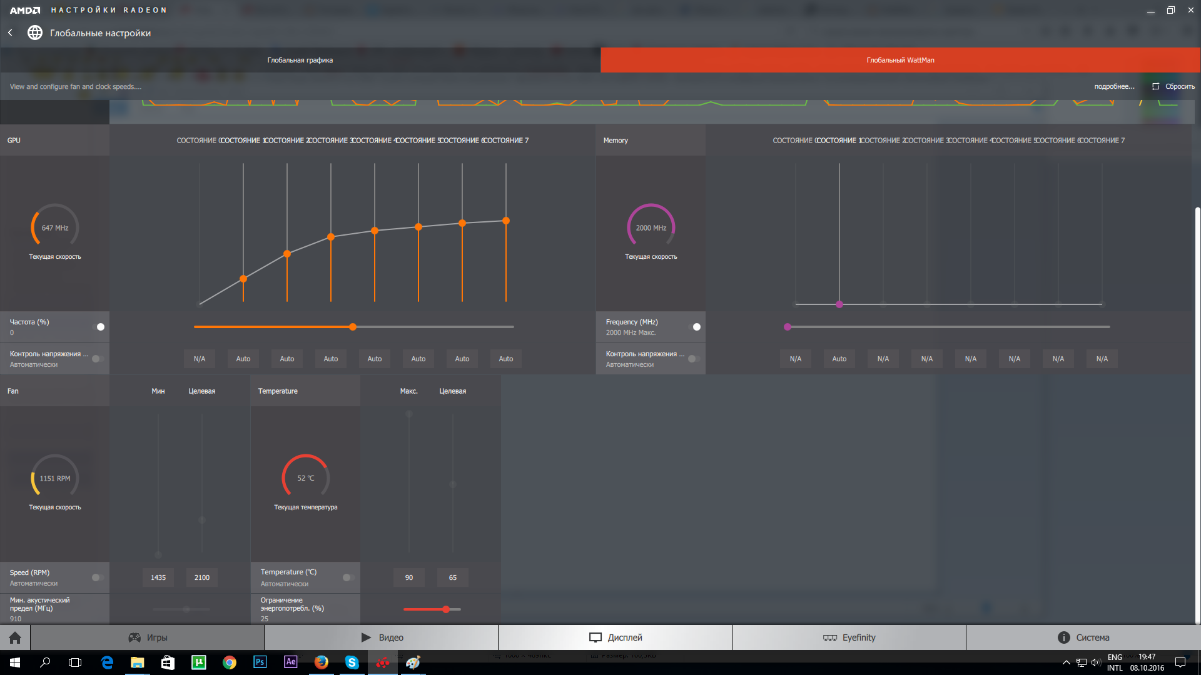This screenshot has height=675, width=1201.
Task: Toggle the GPU Частота (%) switch
Action: point(98,327)
